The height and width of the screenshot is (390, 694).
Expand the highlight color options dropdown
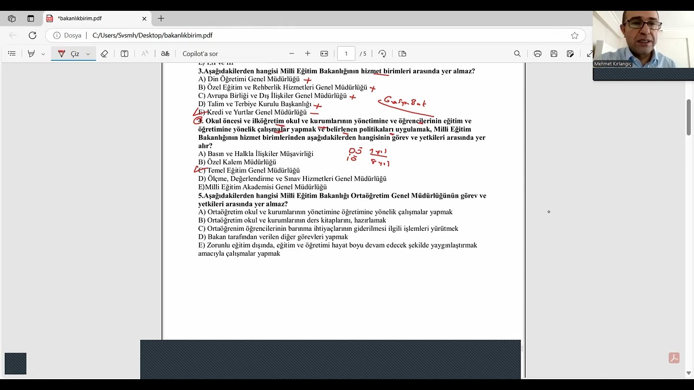pyautogui.click(x=43, y=54)
